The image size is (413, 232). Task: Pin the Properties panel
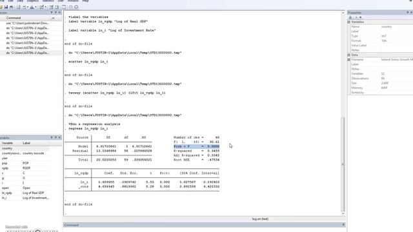pyautogui.click(x=407, y=12)
